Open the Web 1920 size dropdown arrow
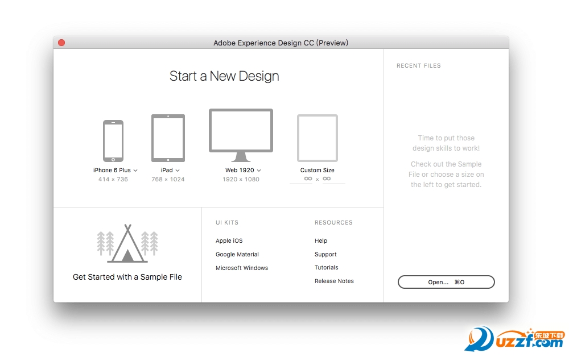 (259, 171)
